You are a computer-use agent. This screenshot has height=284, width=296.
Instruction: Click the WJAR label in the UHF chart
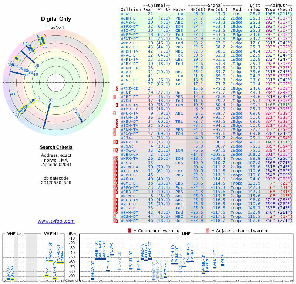click(x=223, y=259)
